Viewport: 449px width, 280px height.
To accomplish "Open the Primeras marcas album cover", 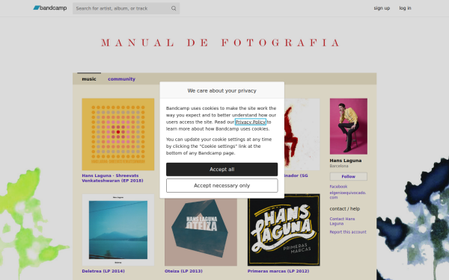I will coord(284,230).
